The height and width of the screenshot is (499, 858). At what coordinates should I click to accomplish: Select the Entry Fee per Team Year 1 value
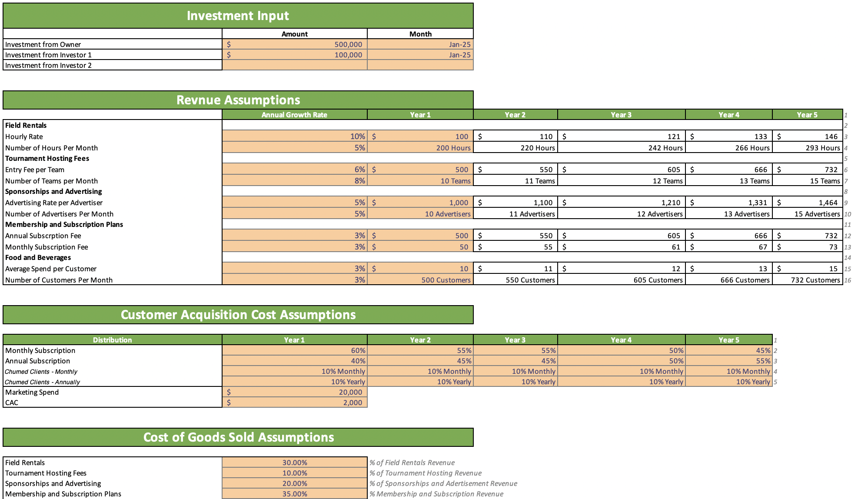(420, 170)
